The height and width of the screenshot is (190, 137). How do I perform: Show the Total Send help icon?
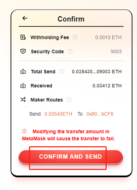pos(61,72)
